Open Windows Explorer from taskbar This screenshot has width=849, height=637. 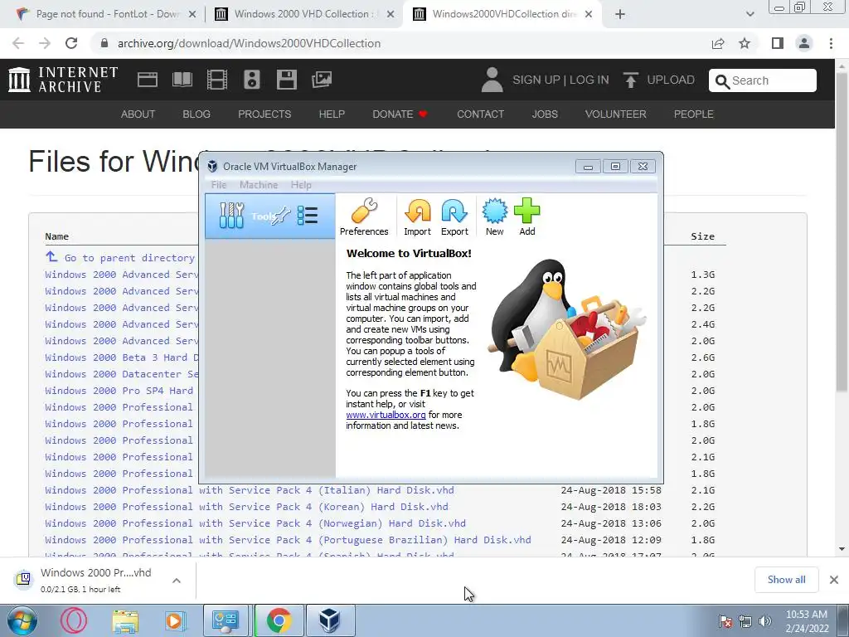point(125,621)
